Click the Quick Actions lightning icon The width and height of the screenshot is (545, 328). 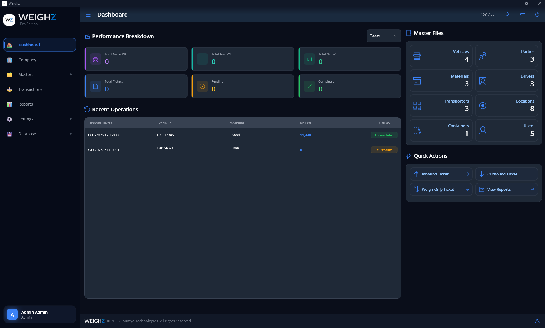(409, 156)
